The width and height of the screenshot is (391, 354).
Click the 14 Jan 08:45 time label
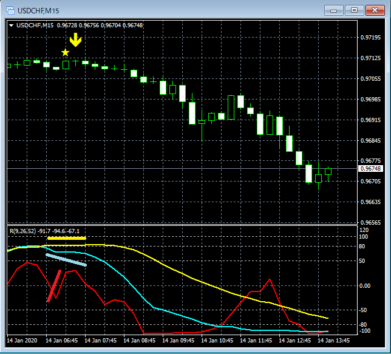click(140, 341)
